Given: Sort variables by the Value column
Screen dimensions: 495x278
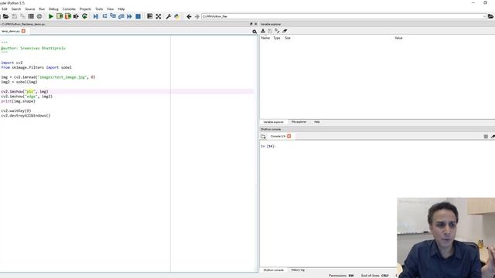Looking at the screenshot, I should [398, 38].
